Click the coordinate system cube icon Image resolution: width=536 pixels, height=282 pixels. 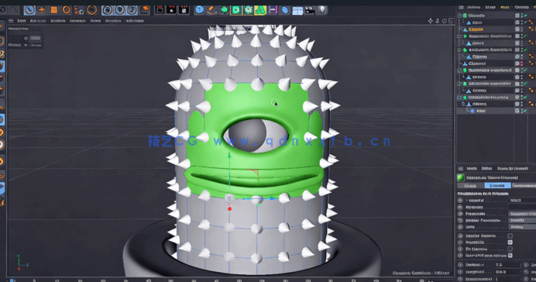(x=145, y=9)
